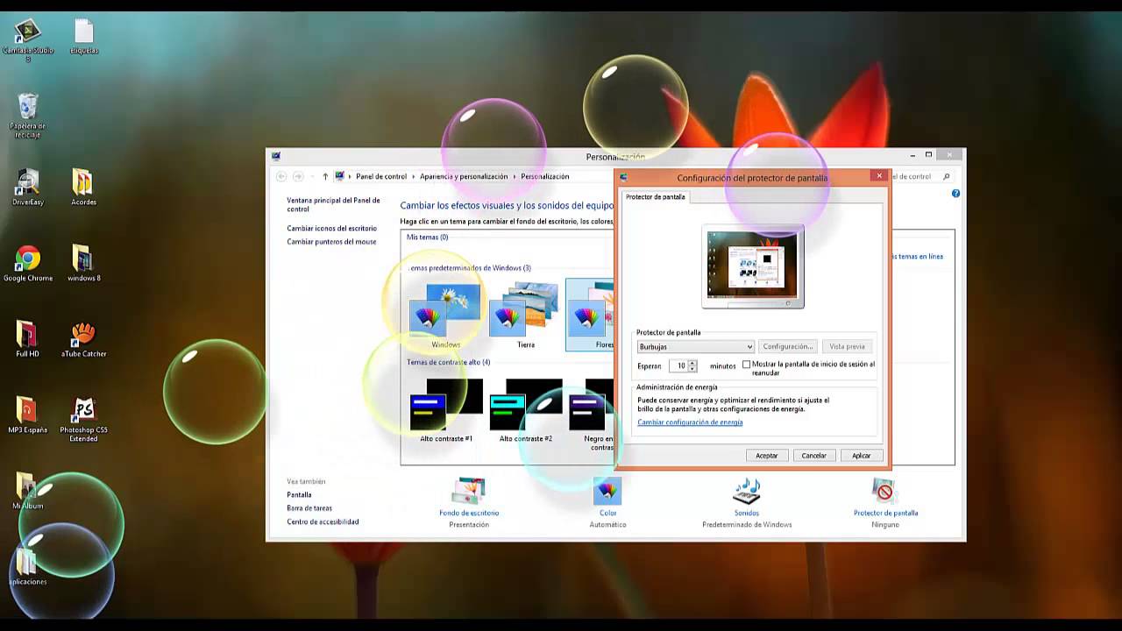Go up one level with the up arrow
Viewport: 1122px width, 631px height.
[325, 176]
